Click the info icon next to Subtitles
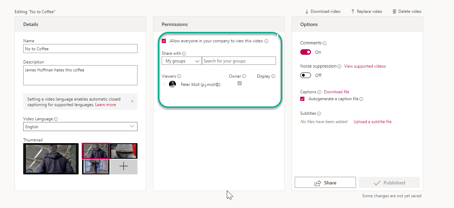 (x=319, y=114)
